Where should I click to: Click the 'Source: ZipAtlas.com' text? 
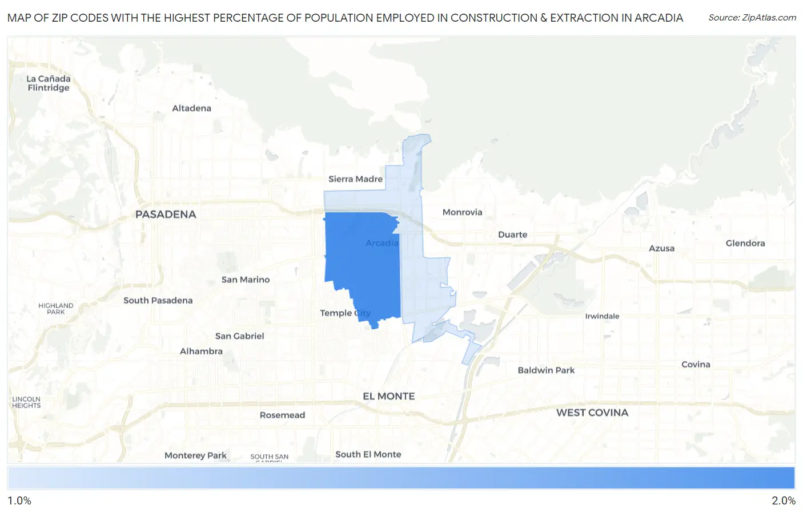click(752, 18)
